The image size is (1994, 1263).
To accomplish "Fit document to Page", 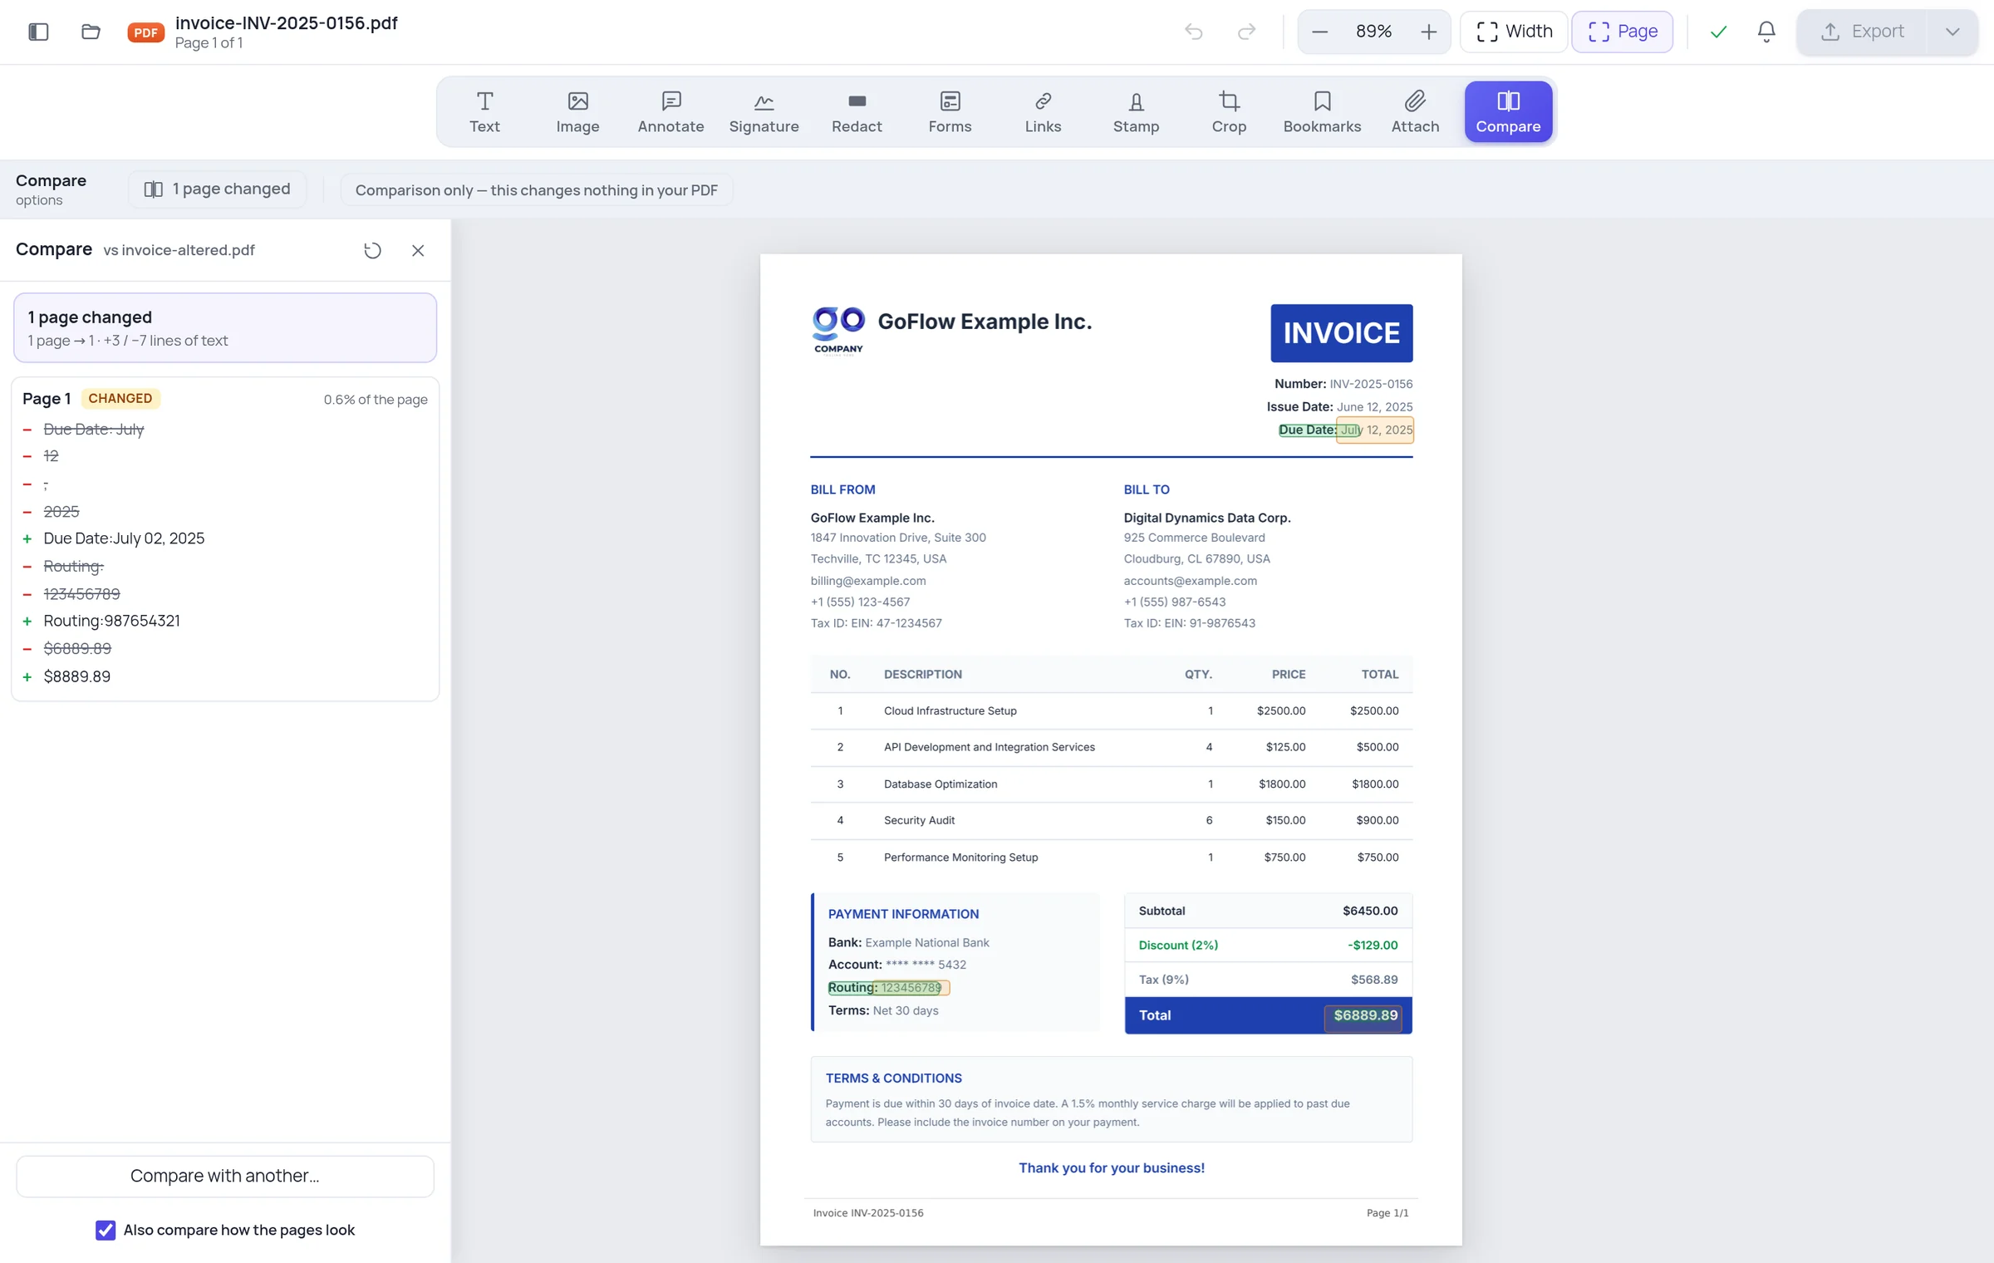I will pos(1622,32).
